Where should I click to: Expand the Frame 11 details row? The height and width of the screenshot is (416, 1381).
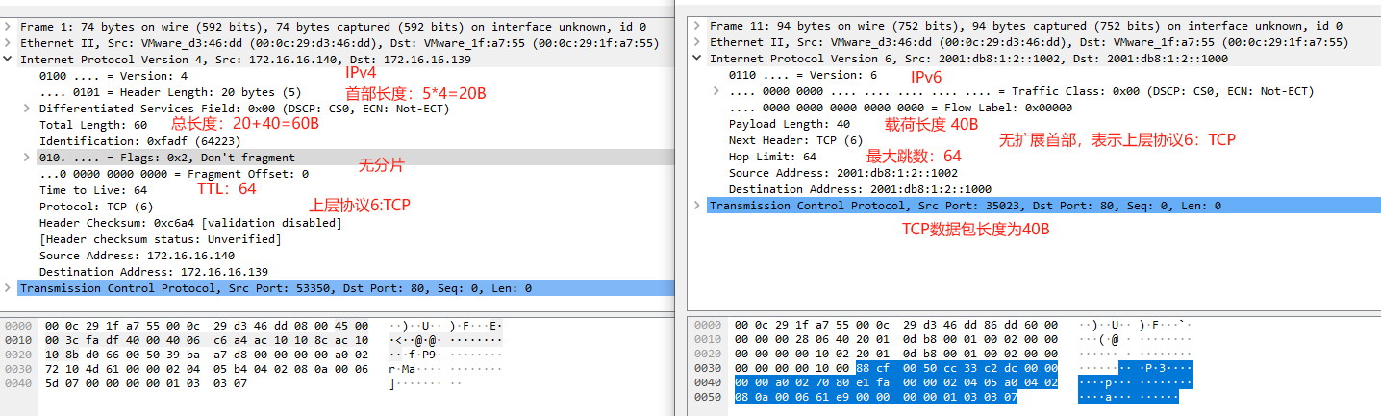[x=698, y=27]
